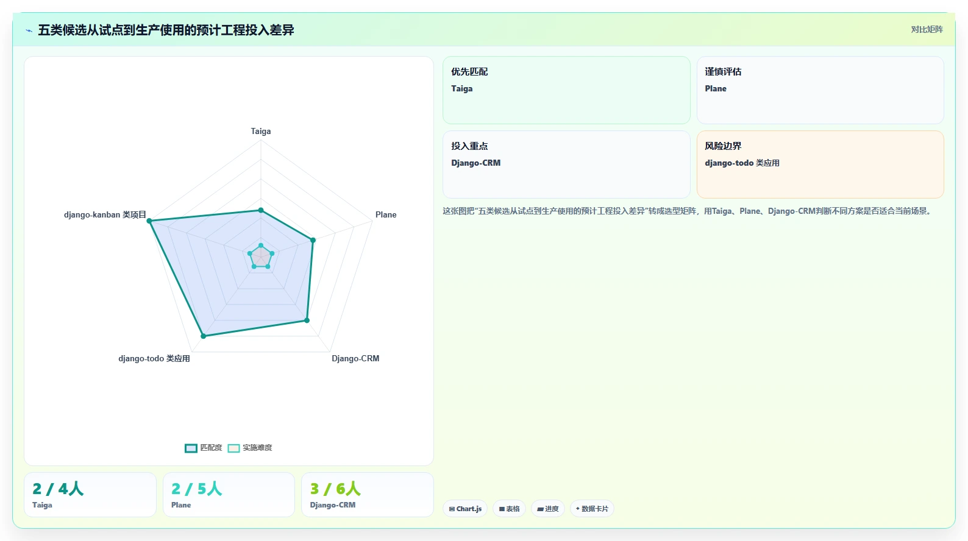The image size is (968, 541).
Task: Toggle the 匹配度 legend item
Action: pyautogui.click(x=204, y=448)
